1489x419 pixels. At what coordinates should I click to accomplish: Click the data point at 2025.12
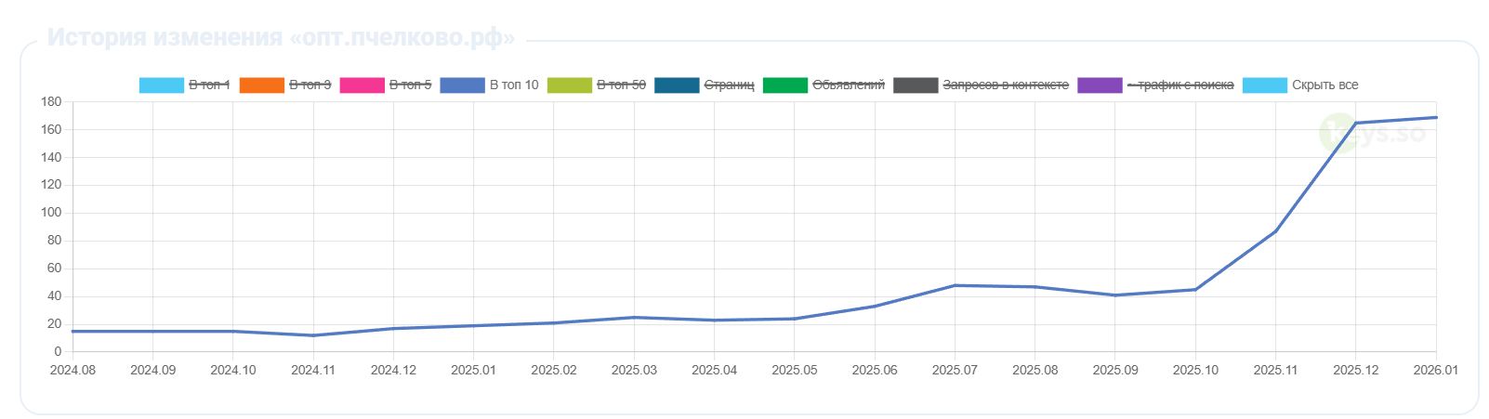[x=1356, y=123]
